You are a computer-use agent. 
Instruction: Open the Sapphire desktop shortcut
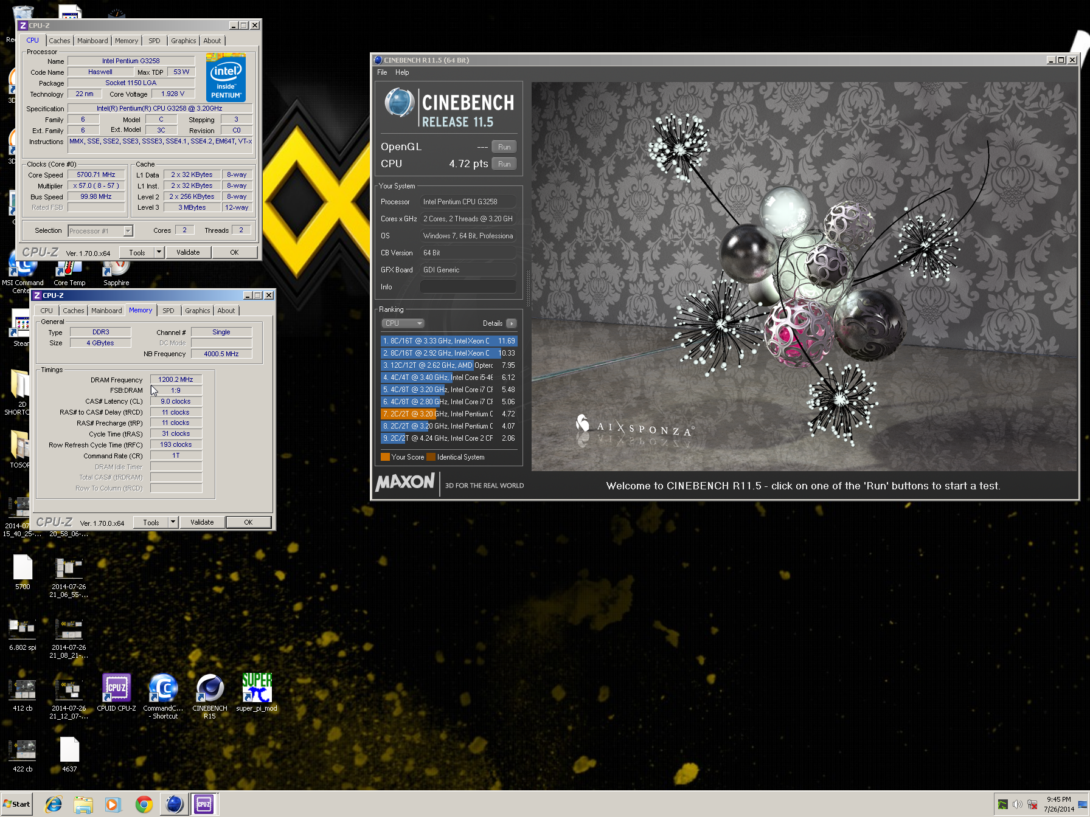116,274
